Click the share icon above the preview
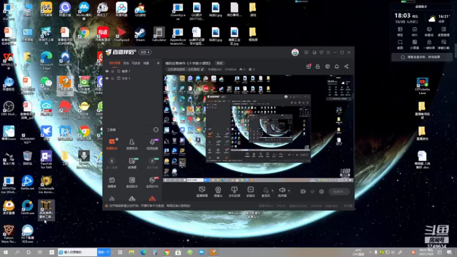Viewport: 457px width, 257px height. click(x=346, y=66)
